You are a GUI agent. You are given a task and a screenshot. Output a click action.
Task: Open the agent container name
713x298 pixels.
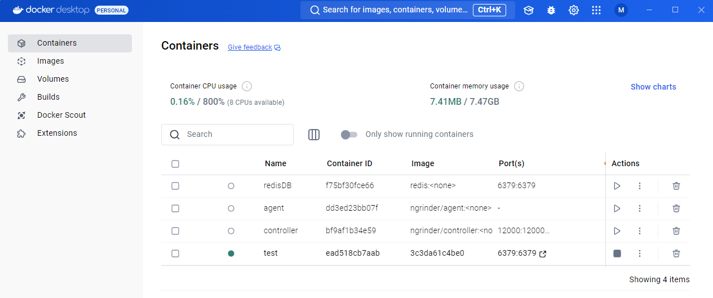[x=274, y=208]
